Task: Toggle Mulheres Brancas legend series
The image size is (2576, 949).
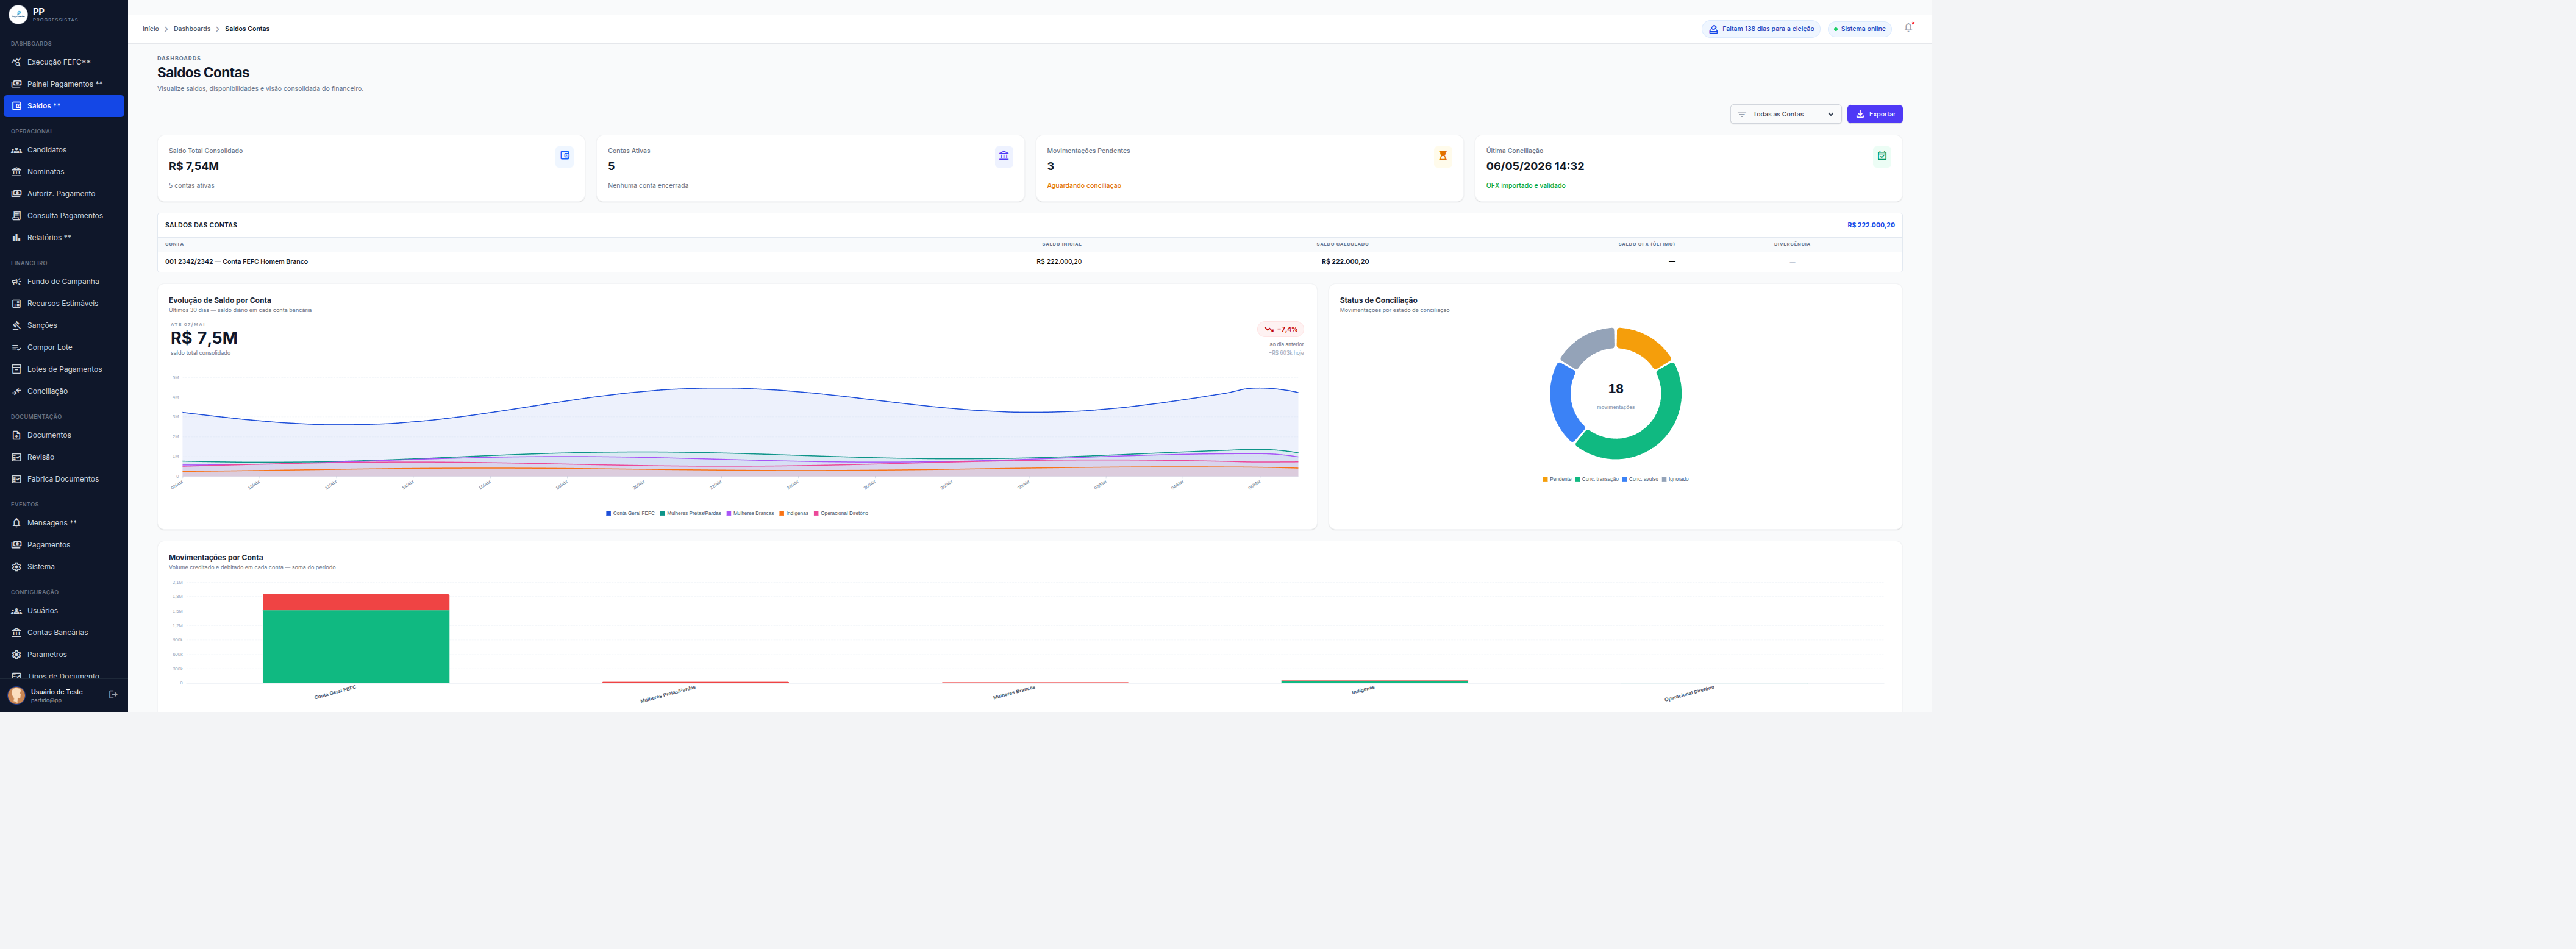Action: pyautogui.click(x=751, y=513)
